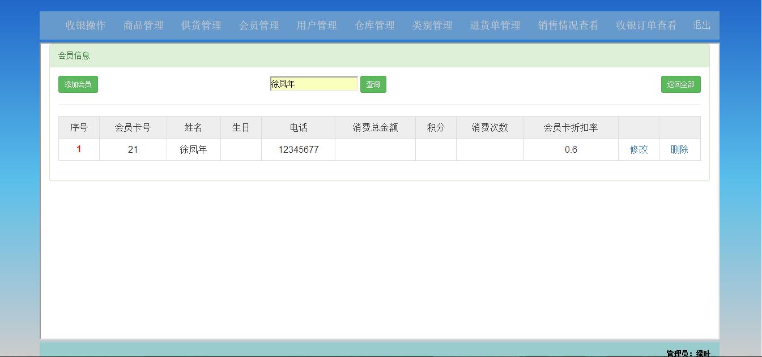Click the 添加会员 button
Screen dimensions: 762x357
pyautogui.click(x=78, y=84)
